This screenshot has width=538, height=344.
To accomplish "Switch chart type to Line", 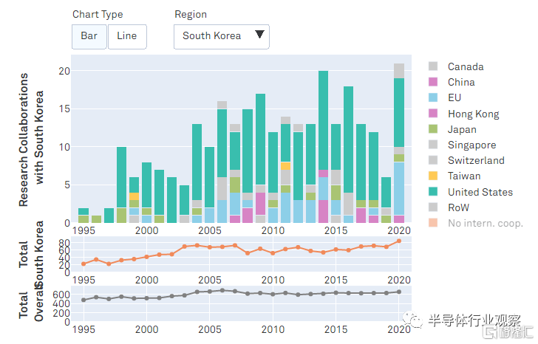I will click(127, 36).
